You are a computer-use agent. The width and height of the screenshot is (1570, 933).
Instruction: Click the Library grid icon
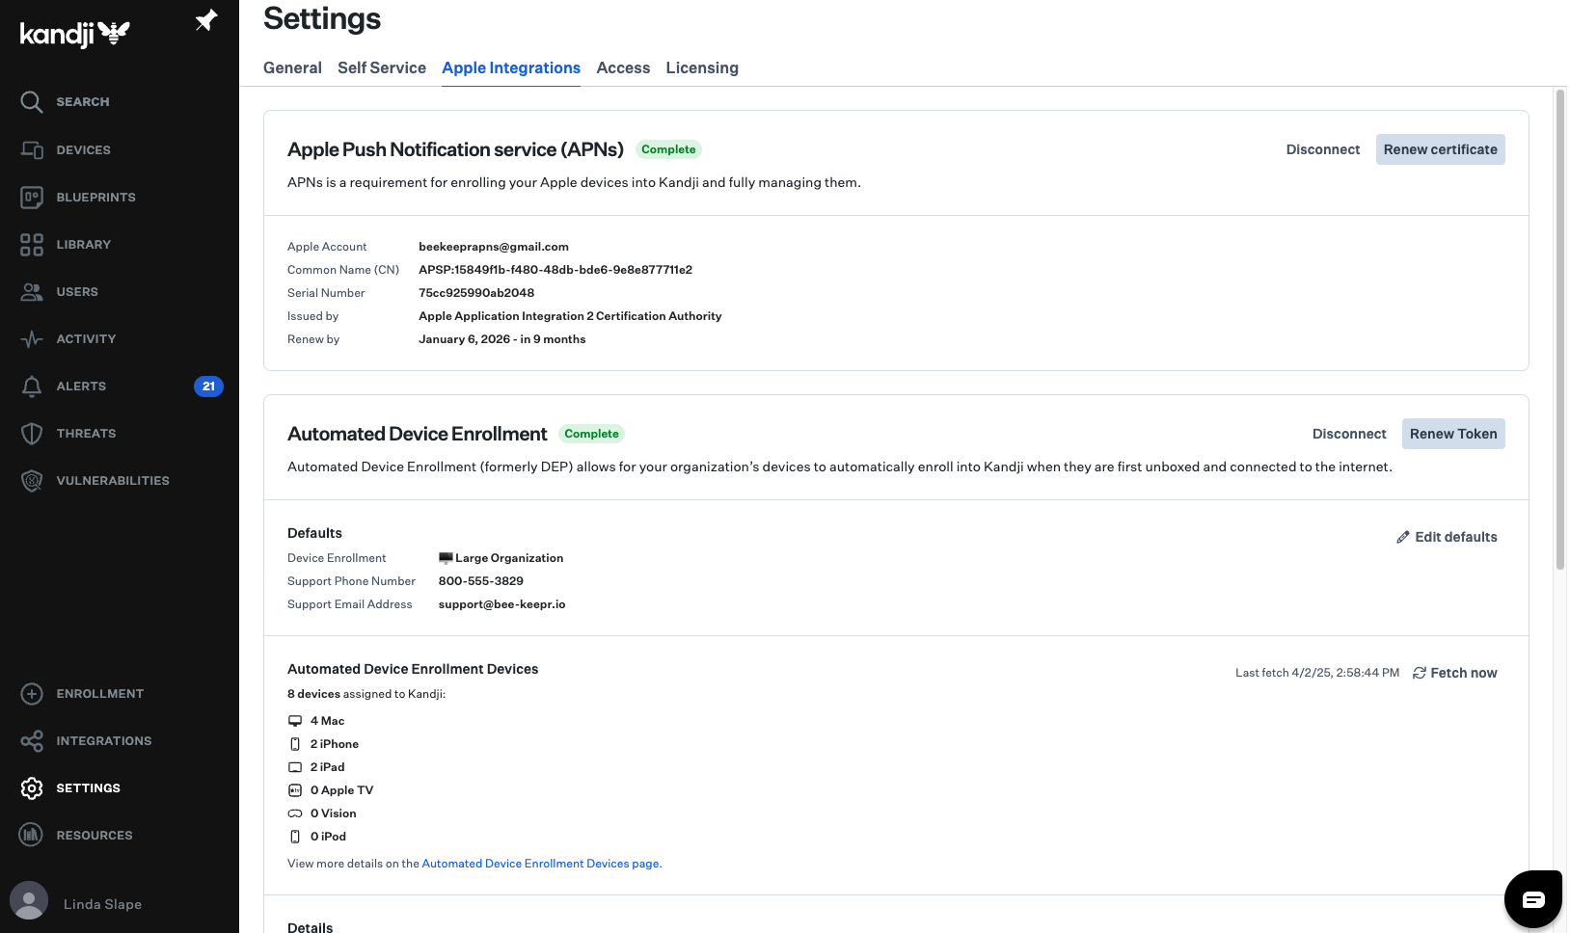click(32, 244)
